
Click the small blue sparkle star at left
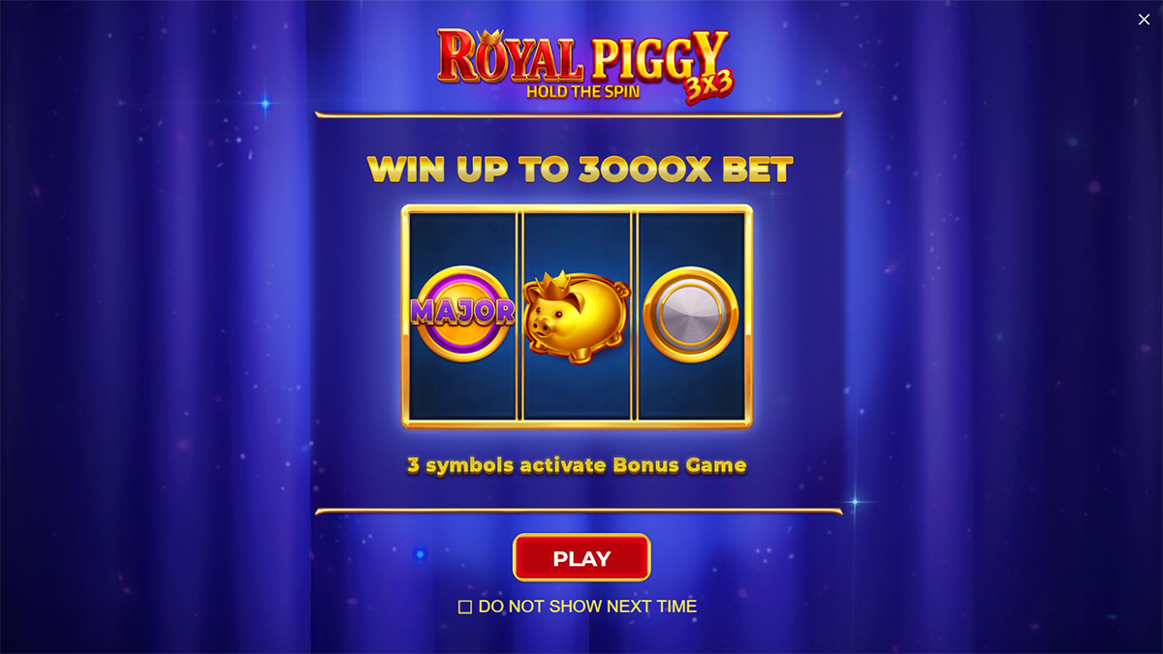click(x=265, y=102)
